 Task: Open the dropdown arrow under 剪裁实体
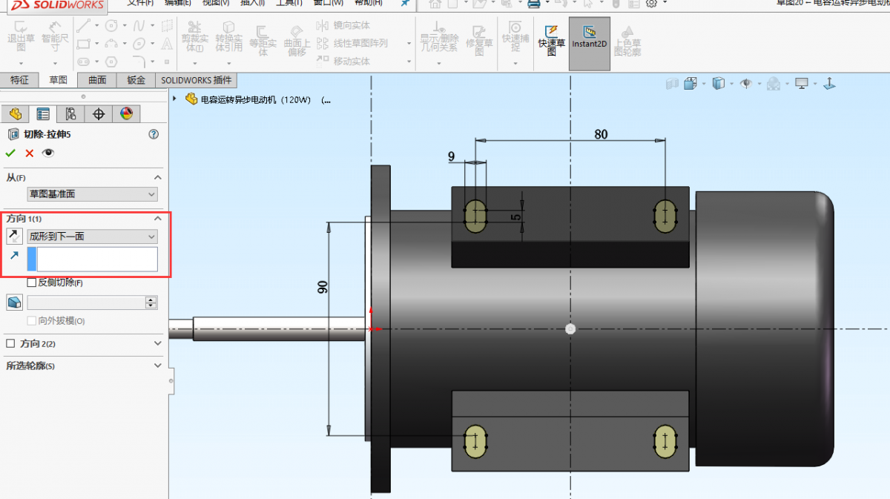click(194, 62)
